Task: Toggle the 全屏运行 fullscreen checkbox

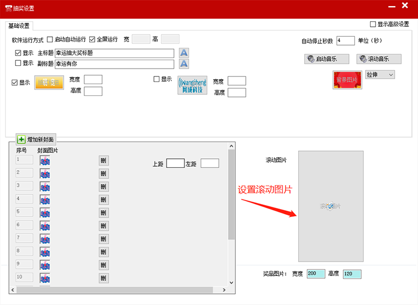Action: click(x=93, y=40)
